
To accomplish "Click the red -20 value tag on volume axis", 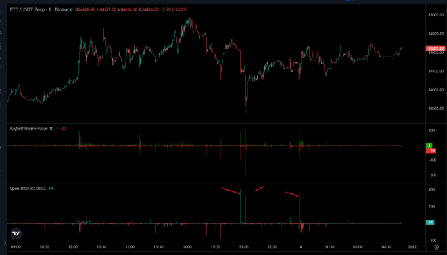I will [431, 151].
